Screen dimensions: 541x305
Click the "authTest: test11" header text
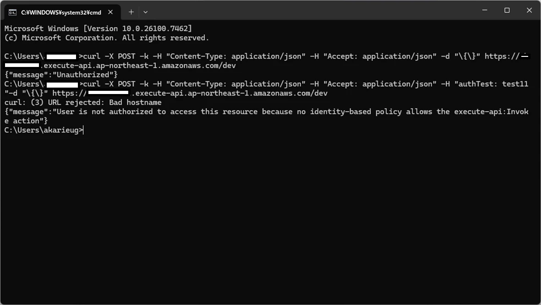coord(492,84)
